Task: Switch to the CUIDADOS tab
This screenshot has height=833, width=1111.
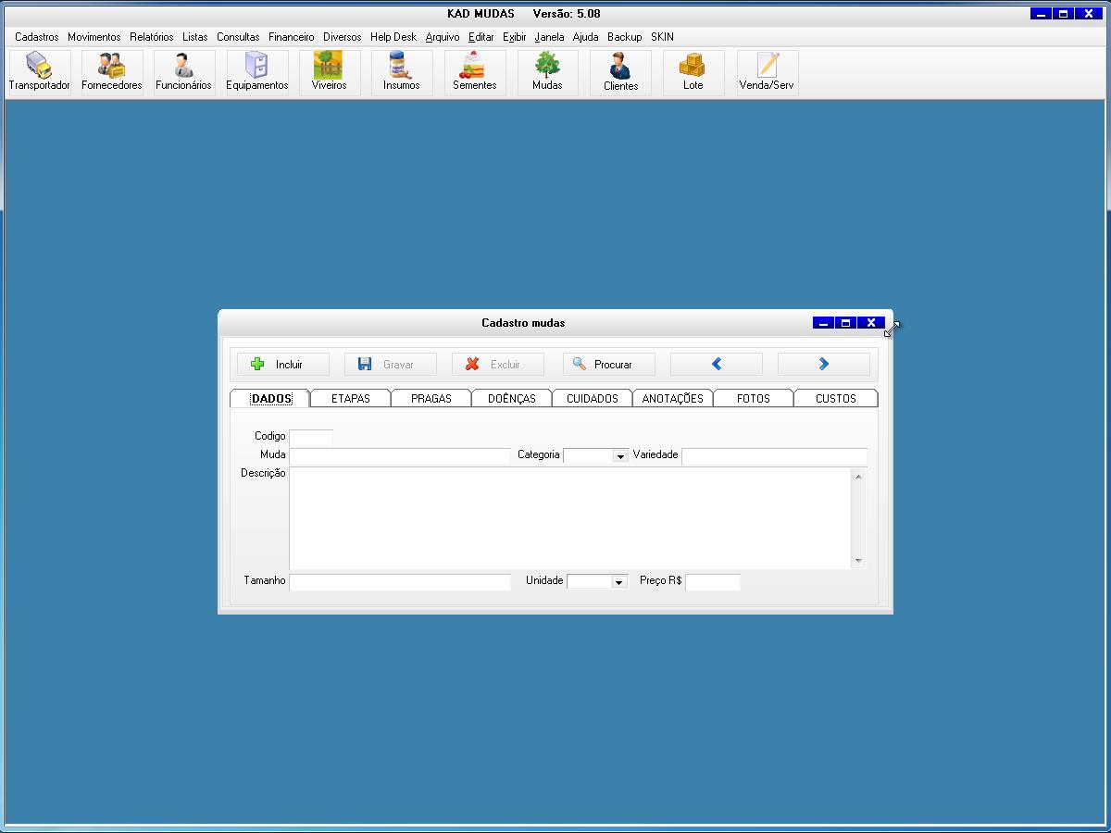Action: (593, 398)
